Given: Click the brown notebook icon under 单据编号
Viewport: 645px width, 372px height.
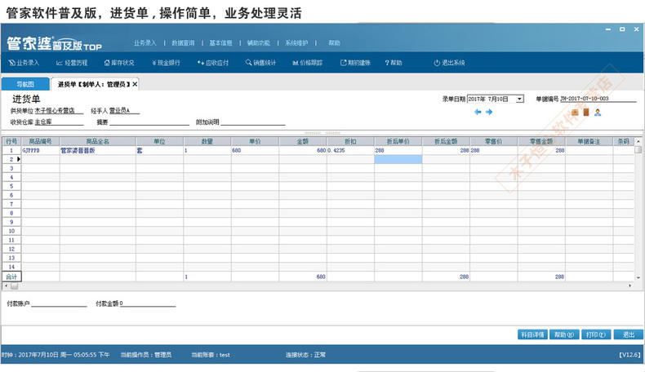Looking at the screenshot, I should pyautogui.click(x=586, y=113).
